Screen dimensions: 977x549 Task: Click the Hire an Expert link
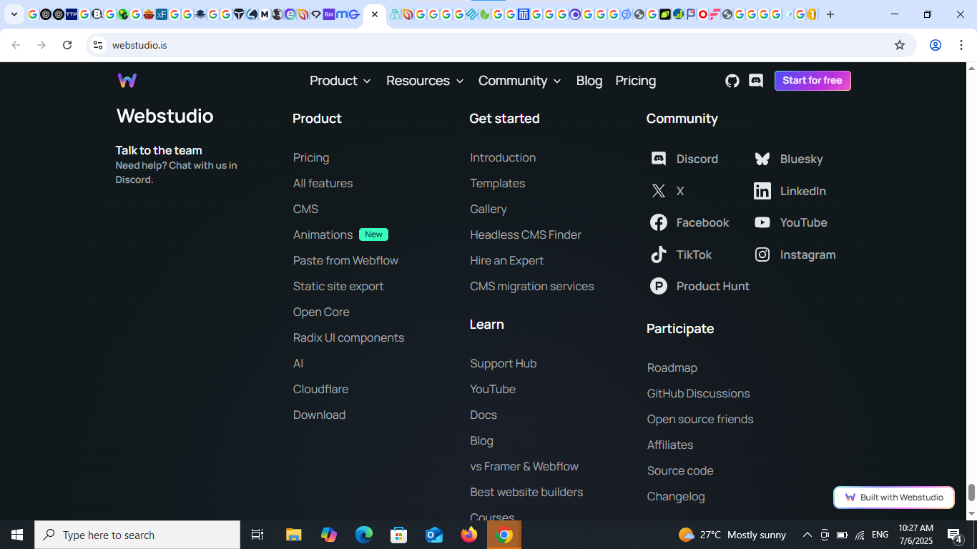(x=506, y=260)
